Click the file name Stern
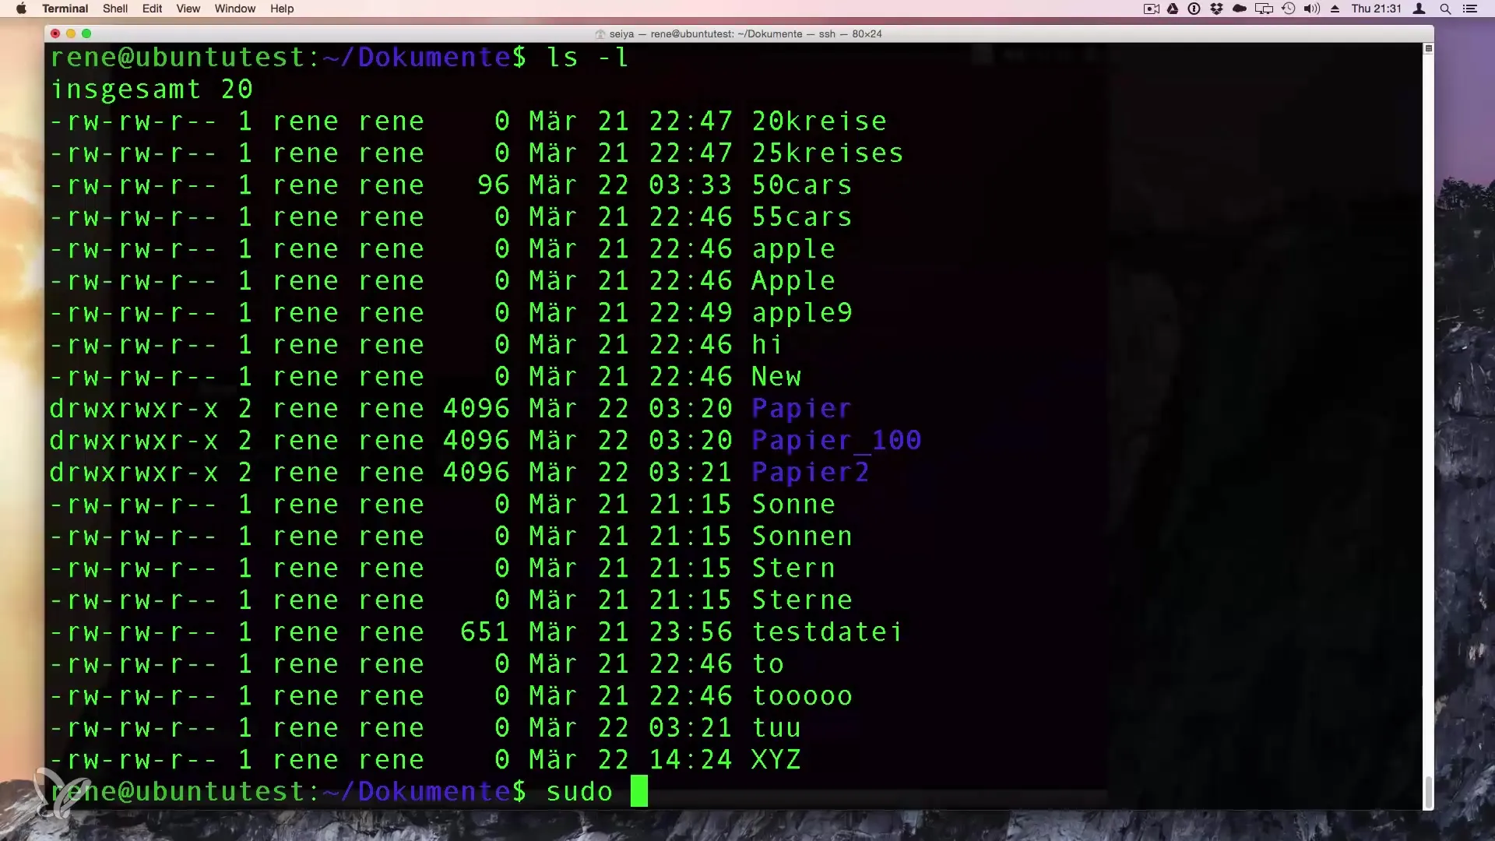1495x841 pixels. 793,568
